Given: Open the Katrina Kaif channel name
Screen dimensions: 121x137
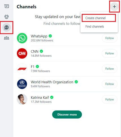Looking at the screenshot, I should pyautogui.click(x=40, y=97).
